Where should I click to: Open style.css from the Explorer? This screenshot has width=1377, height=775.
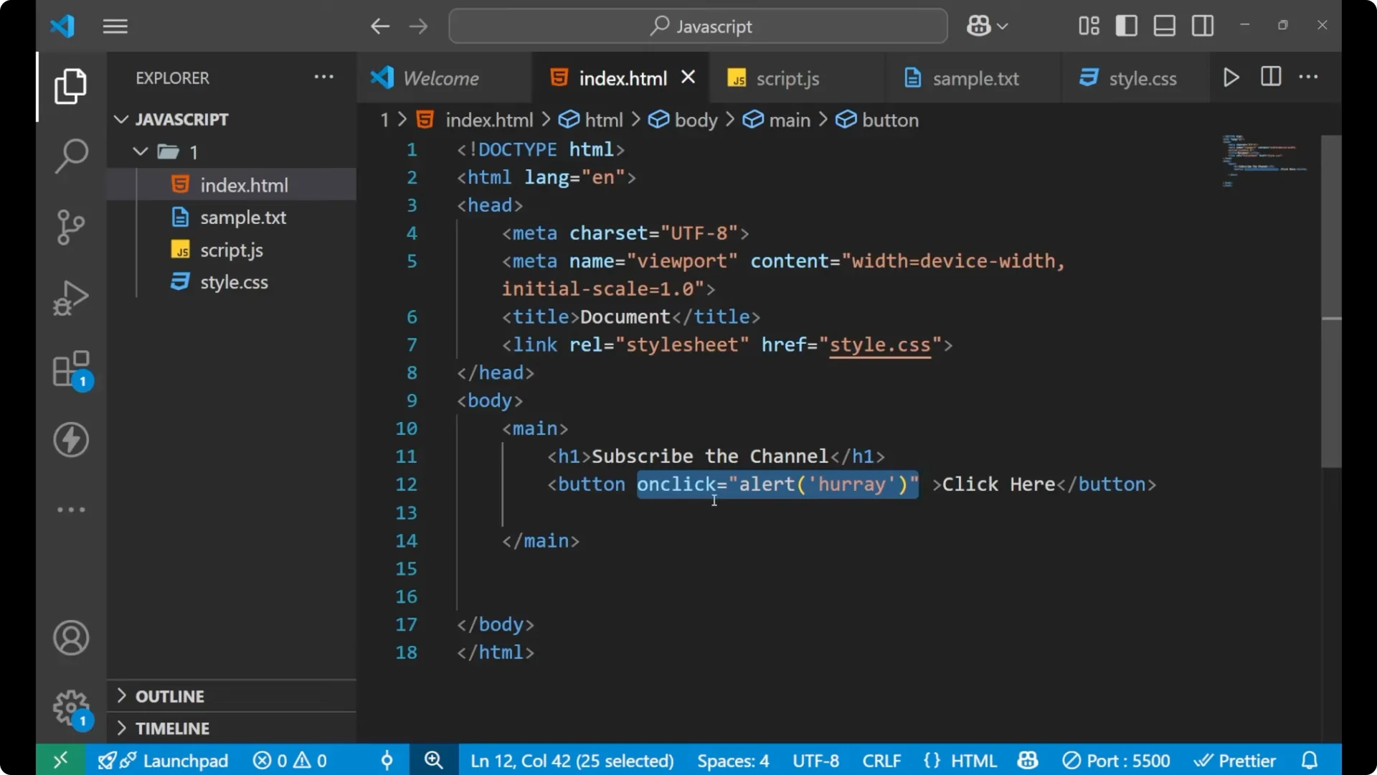233,281
